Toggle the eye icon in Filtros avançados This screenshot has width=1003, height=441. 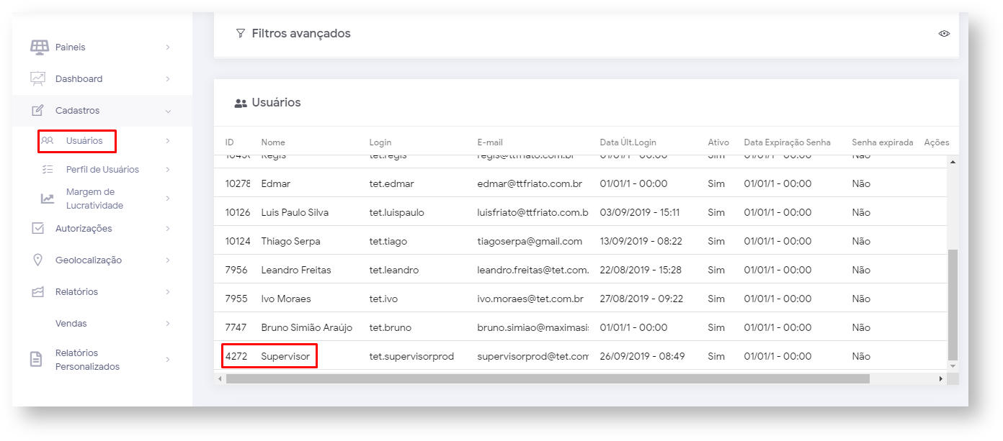(944, 34)
